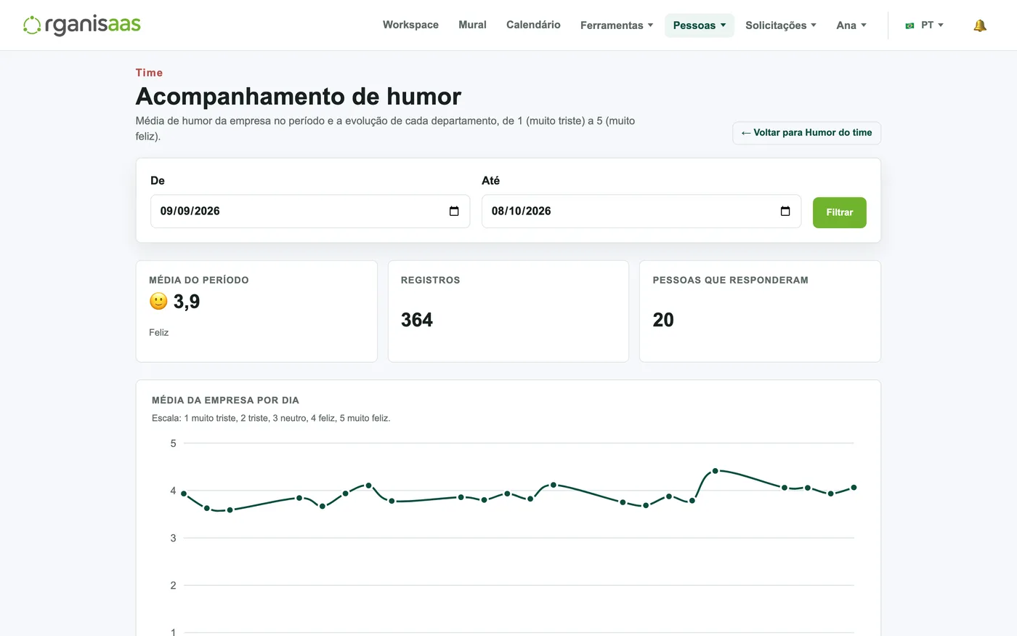Click the MÉDIA DA EMPRESA POR DIA title
The height and width of the screenshot is (636, 1017).
(225, 400)
